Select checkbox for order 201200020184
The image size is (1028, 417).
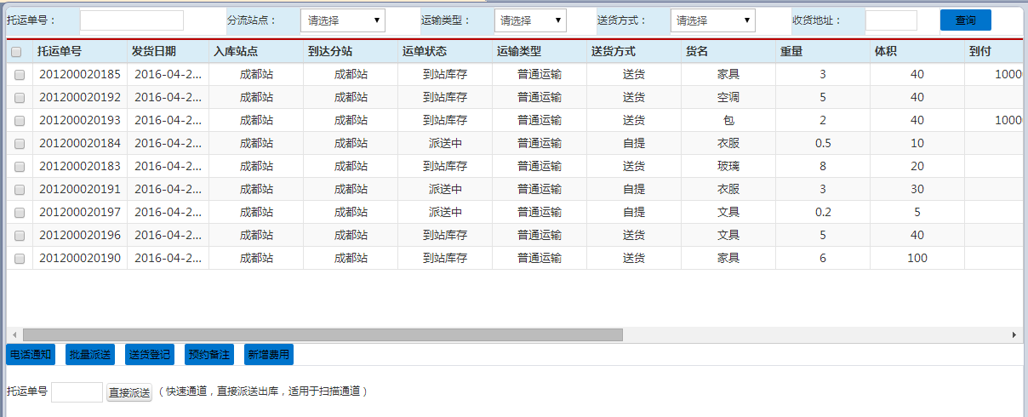20,144
